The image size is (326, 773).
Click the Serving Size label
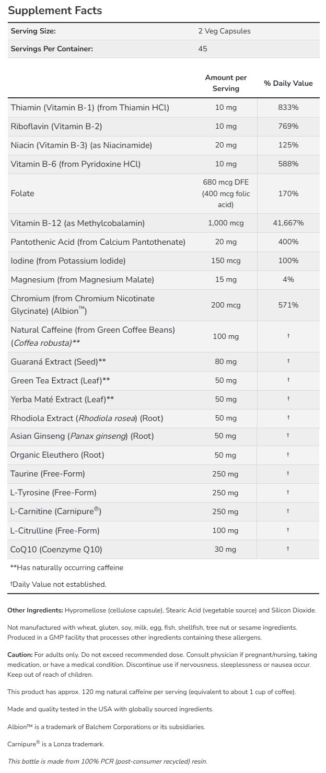pos(33,31)
